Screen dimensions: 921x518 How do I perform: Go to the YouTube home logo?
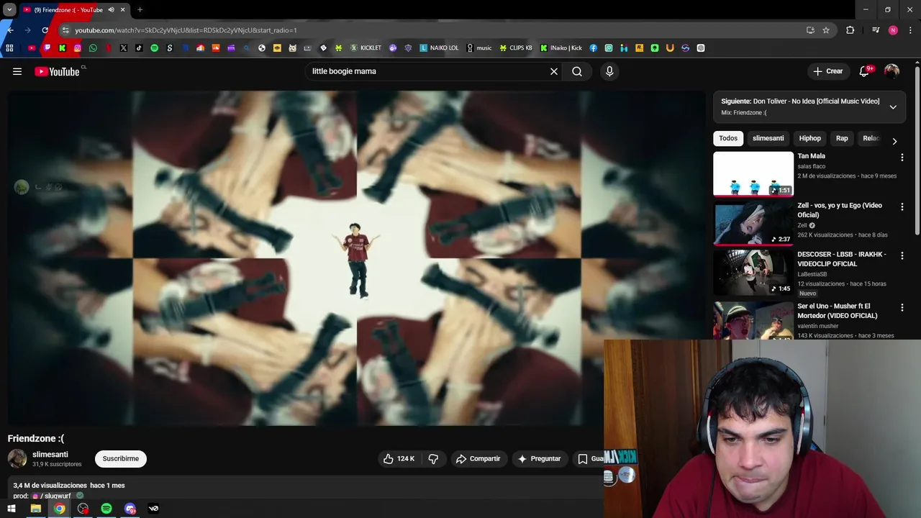click(x=57, y=71)
